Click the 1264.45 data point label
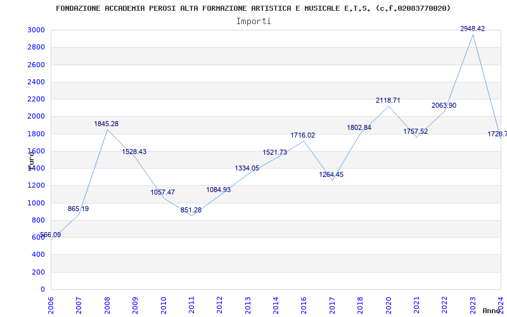Viewport: 507px width, 317px height. (331, 174)
